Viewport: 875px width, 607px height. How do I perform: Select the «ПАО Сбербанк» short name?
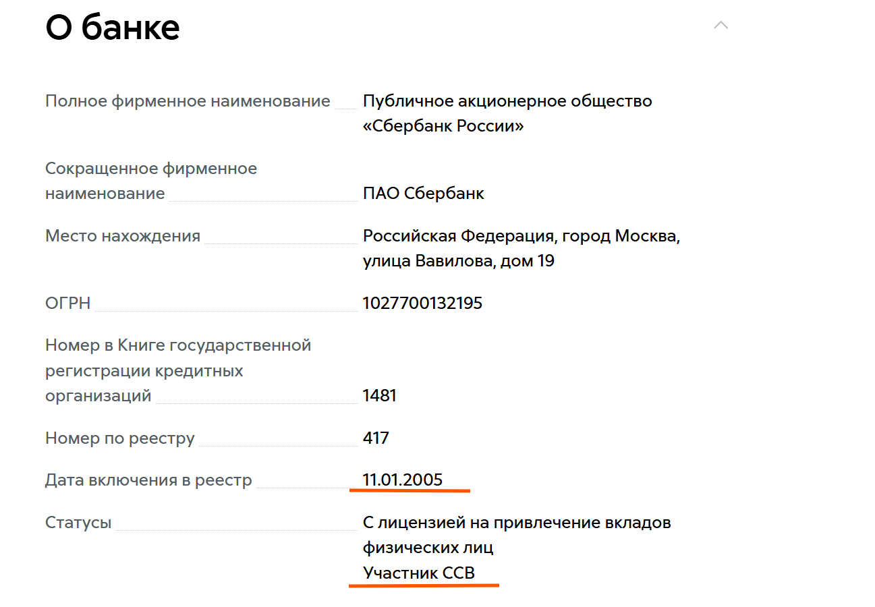[423, 193]
